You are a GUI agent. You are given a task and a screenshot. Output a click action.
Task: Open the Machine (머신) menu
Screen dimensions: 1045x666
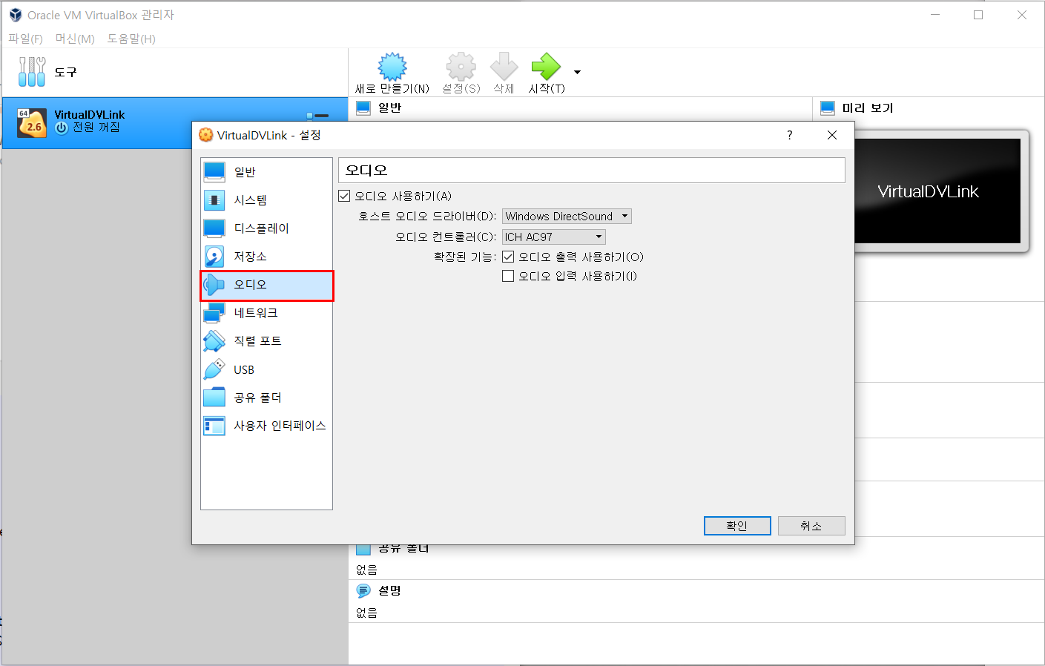click(75, 39)
